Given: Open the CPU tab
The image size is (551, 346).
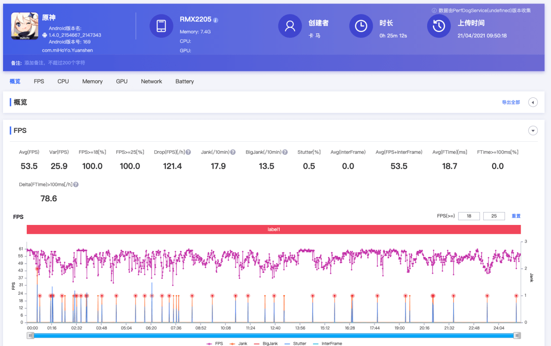Looking at the screenshot, I should coord(63,81).
